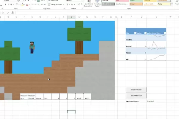
Task: Click the Steve player character sprite
Action: point(32,48)
